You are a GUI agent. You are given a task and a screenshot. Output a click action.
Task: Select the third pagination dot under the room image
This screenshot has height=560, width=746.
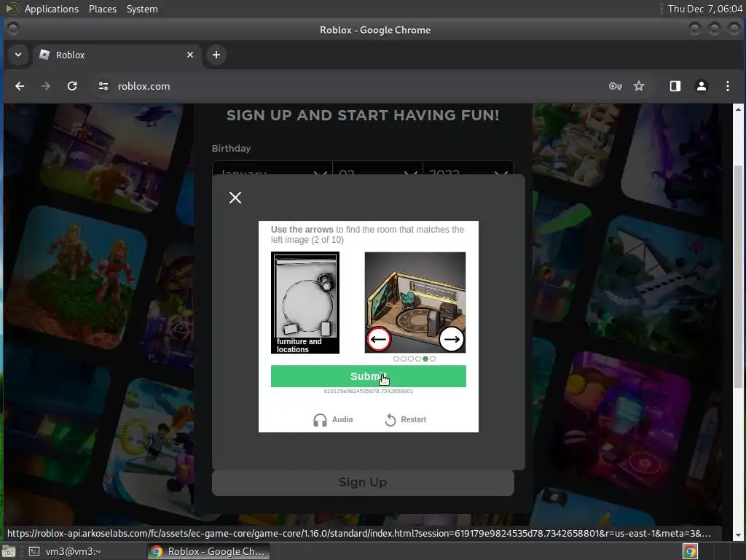tap(411, 359)
